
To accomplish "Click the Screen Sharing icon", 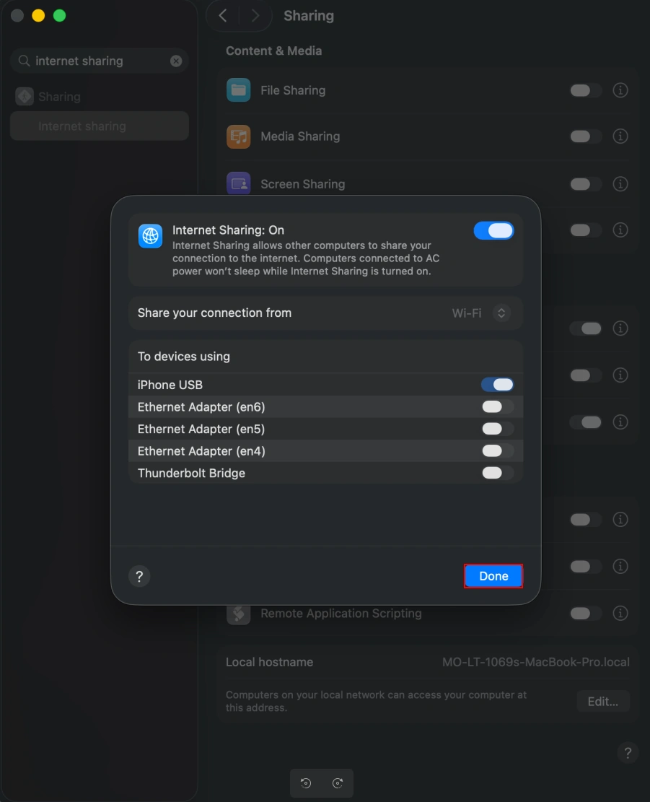I will point(238,183).
